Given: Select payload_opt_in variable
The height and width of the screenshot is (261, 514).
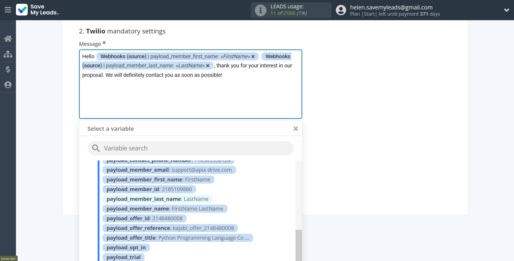Looking at the screenshot, I should pyautogui.click(x=126, y=248).
